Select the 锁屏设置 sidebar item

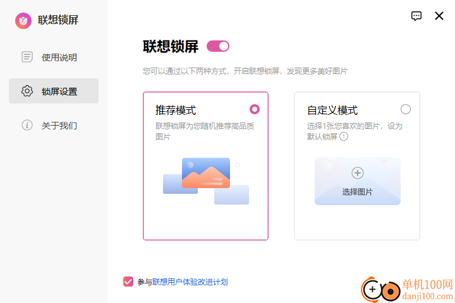click(x=54, y=91)
